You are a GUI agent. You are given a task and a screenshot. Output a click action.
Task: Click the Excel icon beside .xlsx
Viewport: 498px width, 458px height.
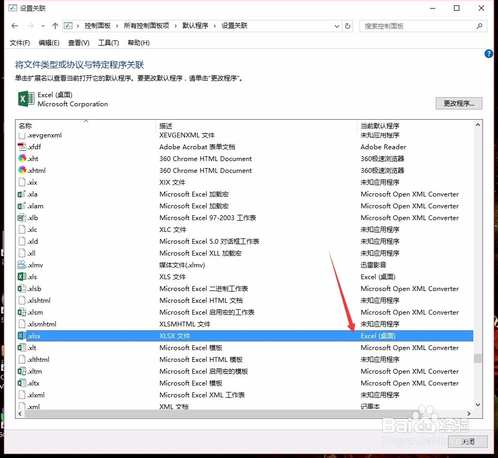coord(21,336)
